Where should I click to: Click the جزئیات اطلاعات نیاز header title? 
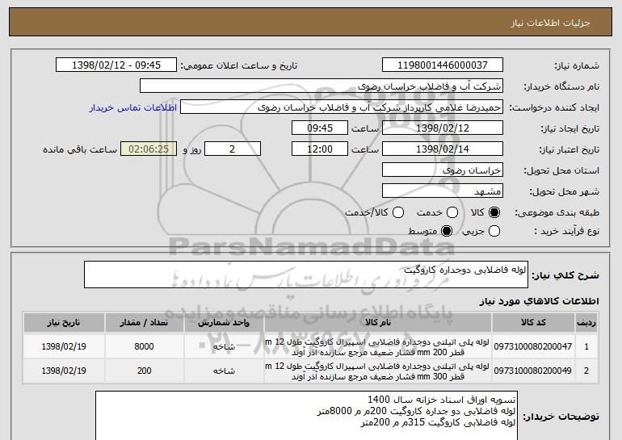(550, 23)
